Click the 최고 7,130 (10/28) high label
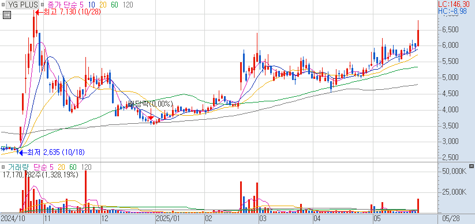475x224 pixels. coord(72,12)
